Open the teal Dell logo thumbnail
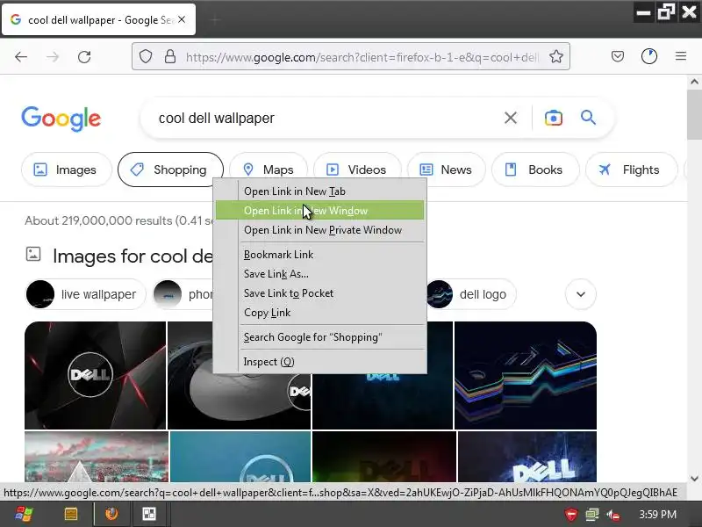 tap(240, 457)
